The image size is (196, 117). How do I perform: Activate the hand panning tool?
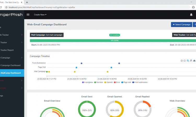(191, 61)
